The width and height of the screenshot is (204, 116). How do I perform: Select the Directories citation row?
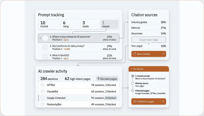149,33
